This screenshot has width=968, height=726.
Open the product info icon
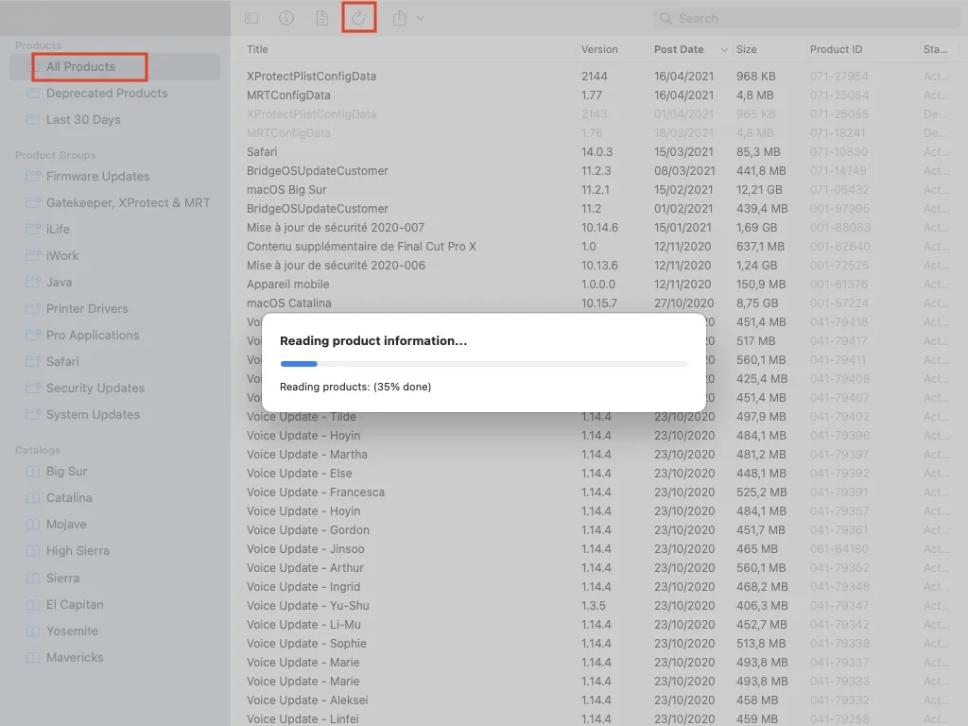pyautogui.click(x=286, y=19)
